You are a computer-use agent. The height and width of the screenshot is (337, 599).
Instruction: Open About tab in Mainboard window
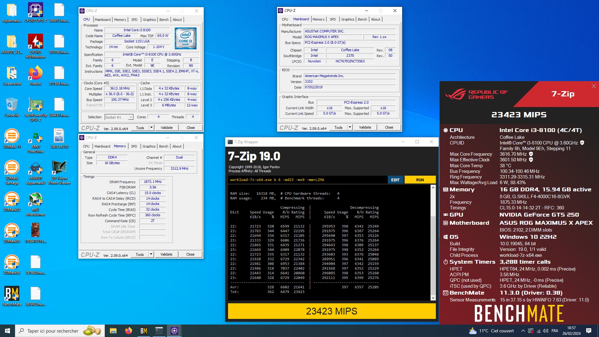(375, 19)
